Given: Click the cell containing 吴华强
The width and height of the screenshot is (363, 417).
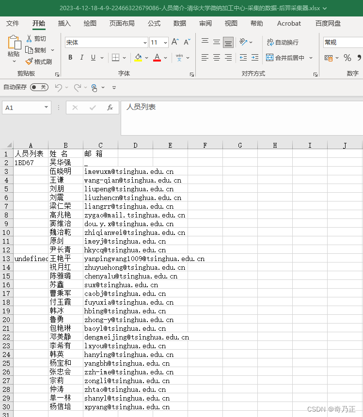Looking at the screenshot, I should click(65, 163).
